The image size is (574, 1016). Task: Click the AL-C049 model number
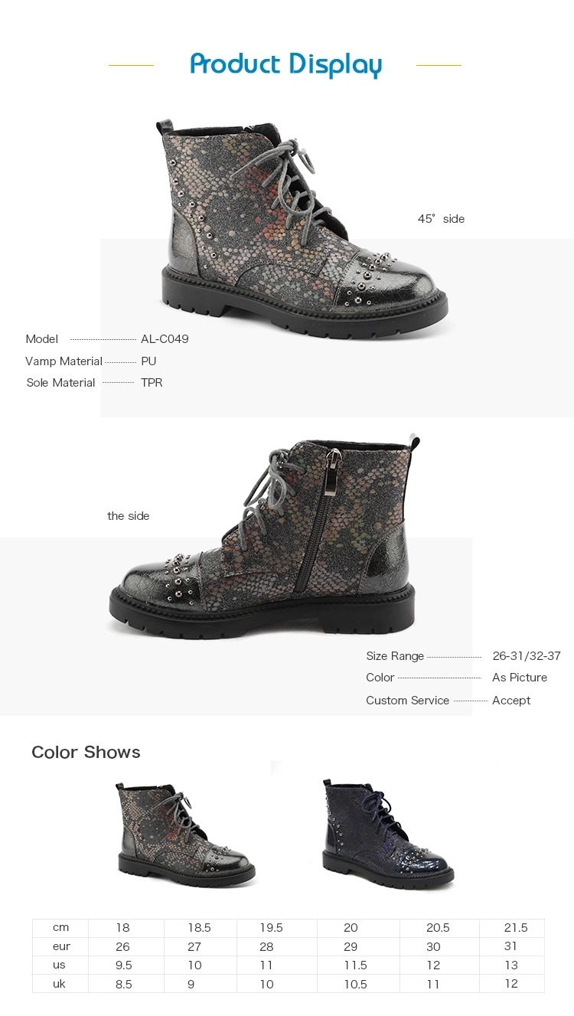165,339
